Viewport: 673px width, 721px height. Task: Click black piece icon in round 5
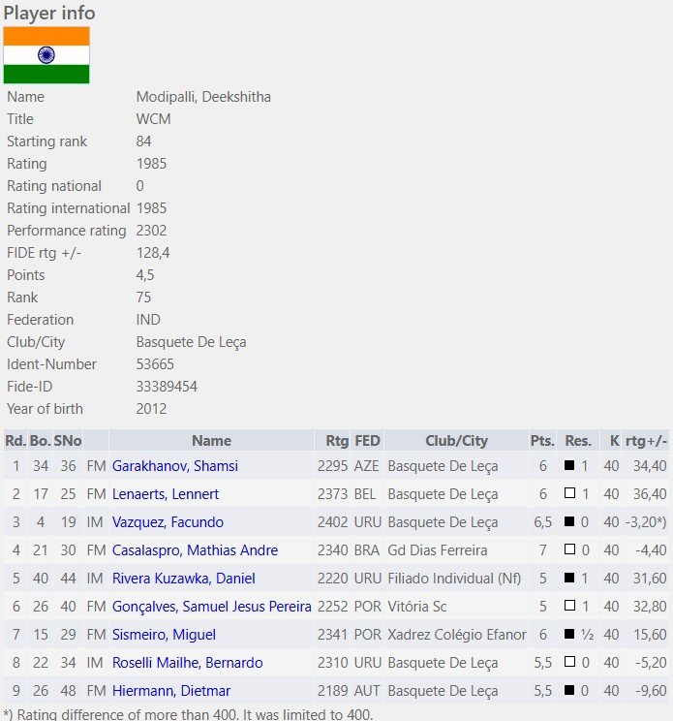(569, 578)
